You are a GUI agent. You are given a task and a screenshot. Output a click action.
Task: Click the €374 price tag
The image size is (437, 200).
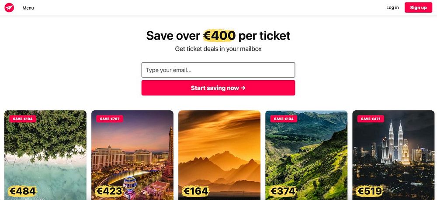(283, 191)
